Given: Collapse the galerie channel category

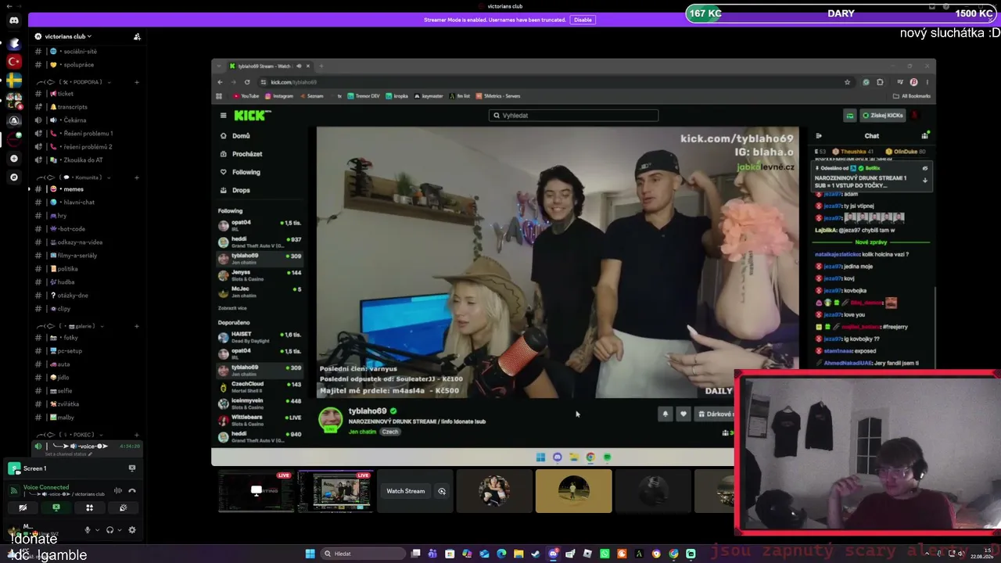Looking at the screenshot, I should tap(69, 326).
